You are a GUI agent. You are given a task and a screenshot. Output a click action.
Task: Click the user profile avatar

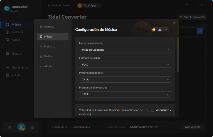[x=21, y=127]
